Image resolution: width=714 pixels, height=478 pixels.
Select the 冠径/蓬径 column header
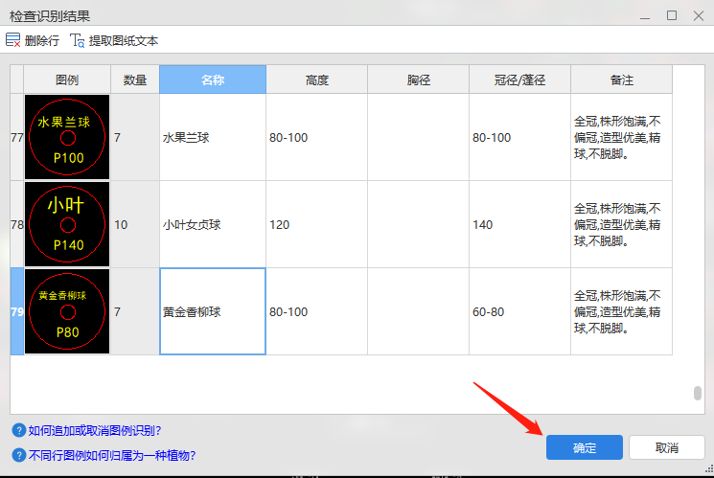tap(520, 80)
